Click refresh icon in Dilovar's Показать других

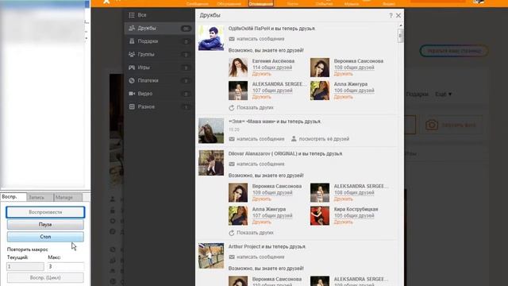coord(231,233)
